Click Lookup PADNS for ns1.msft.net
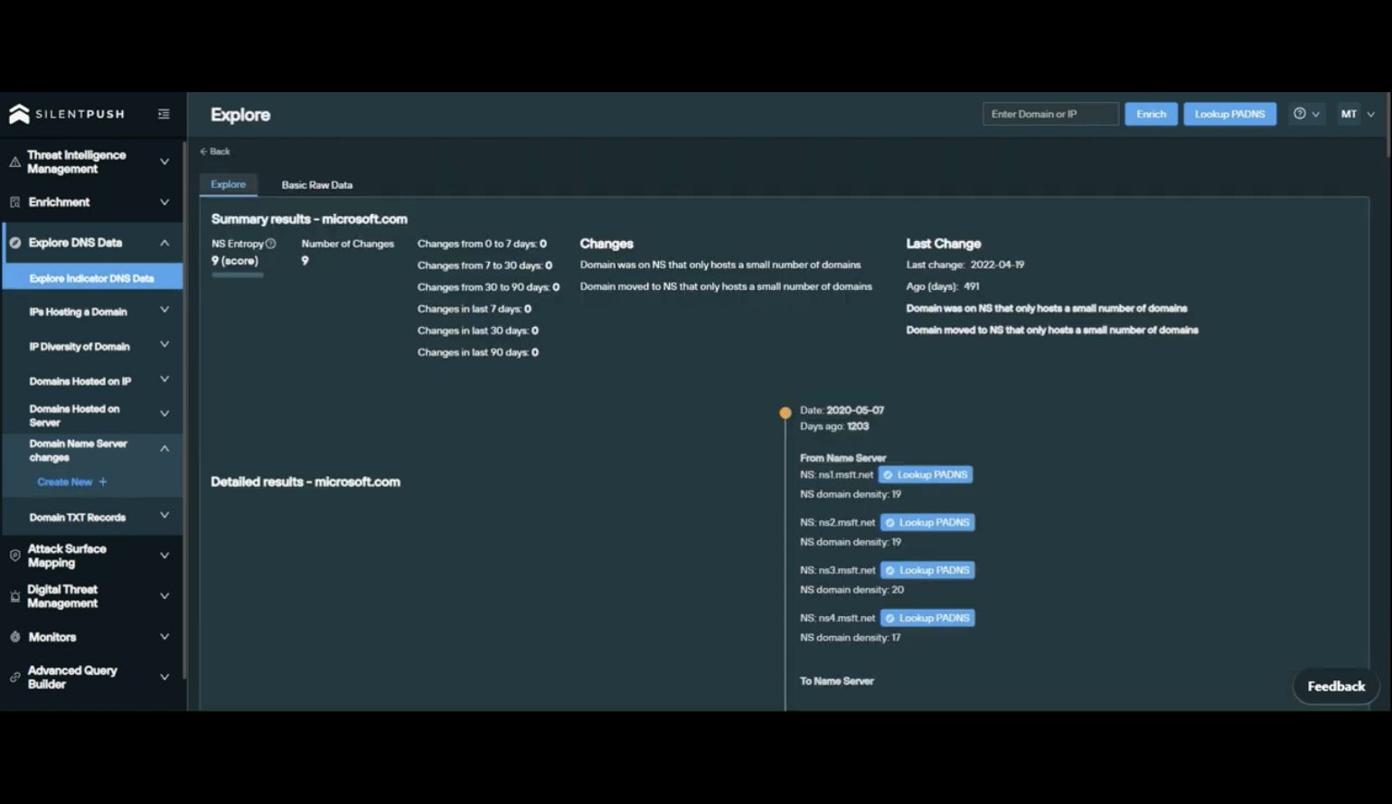This screenshot has width=1392, height=804. tap(925, 475)
